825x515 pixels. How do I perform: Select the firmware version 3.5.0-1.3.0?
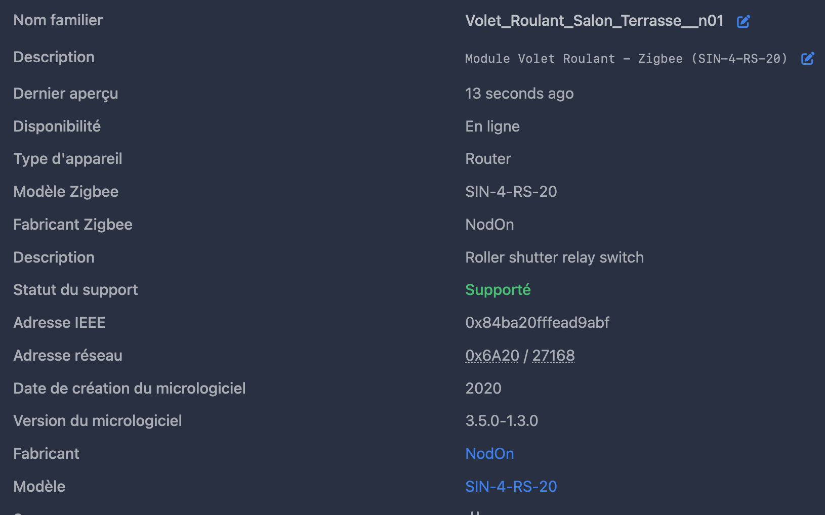click(x=502, y=421)
